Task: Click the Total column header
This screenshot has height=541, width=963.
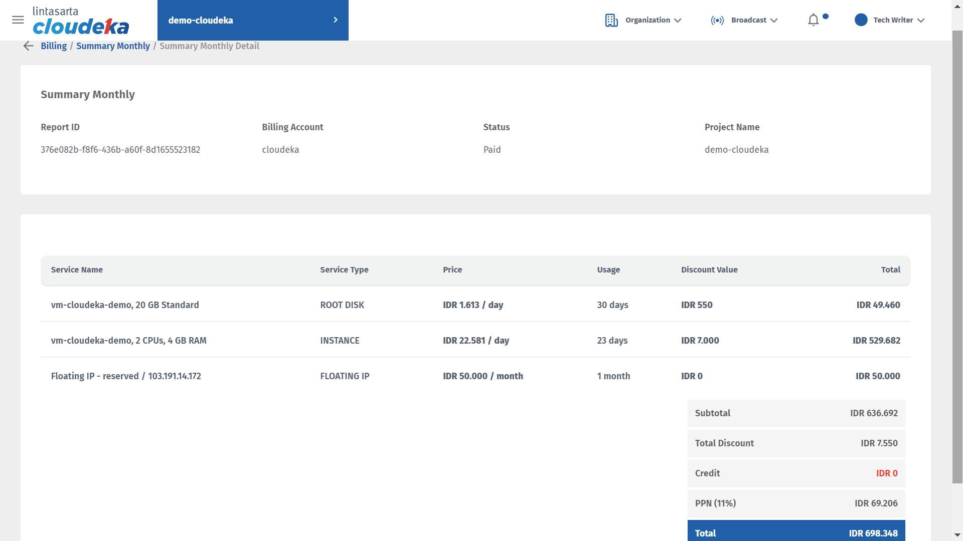Action: tap(890, 270)
